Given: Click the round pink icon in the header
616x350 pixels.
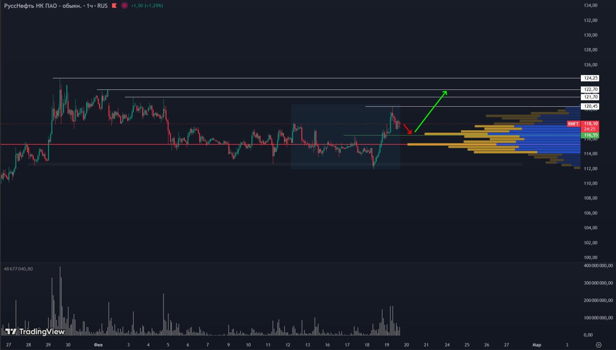Looking at the screenshot, I should [124, 6].
